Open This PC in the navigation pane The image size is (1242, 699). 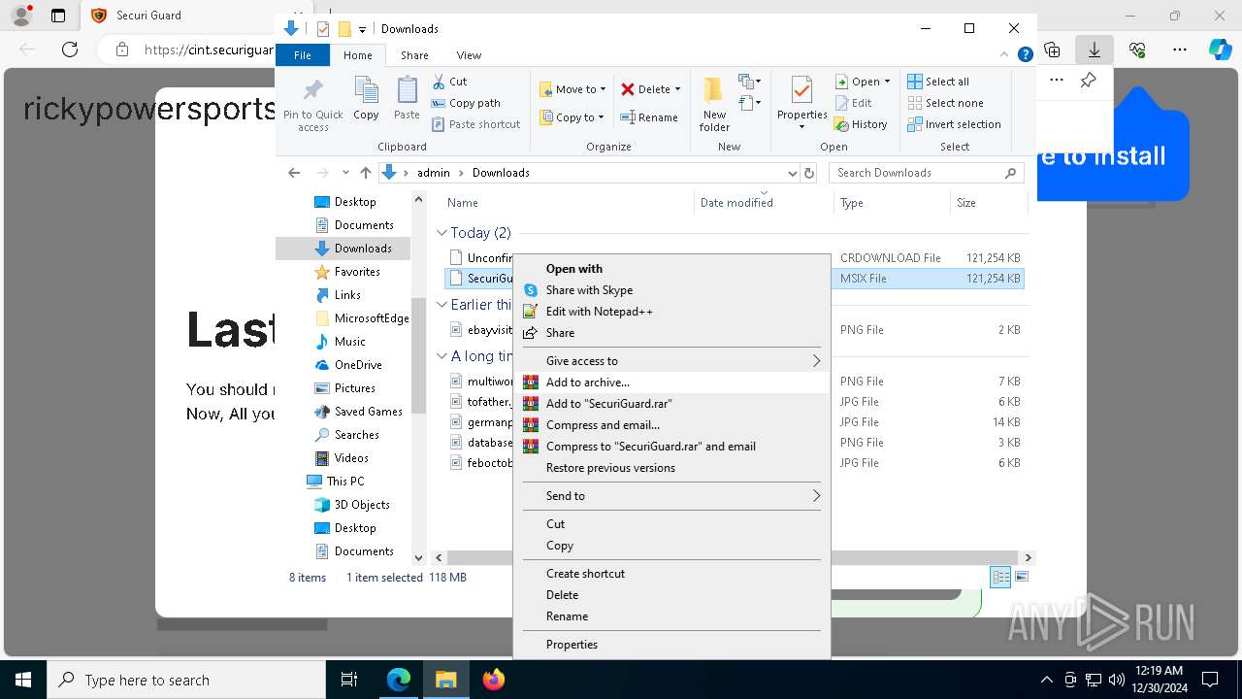[x=336, y=482]
